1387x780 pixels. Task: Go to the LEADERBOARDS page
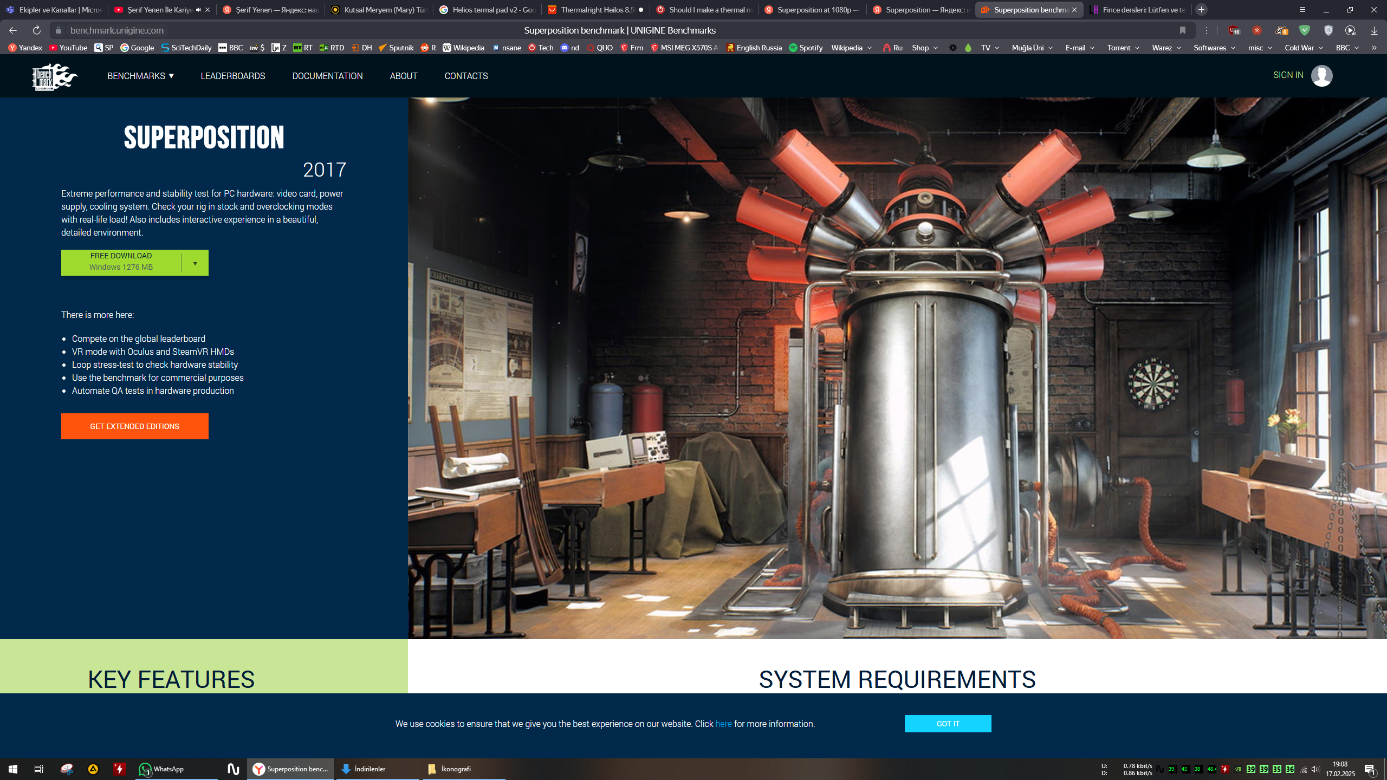pos(233,76)
